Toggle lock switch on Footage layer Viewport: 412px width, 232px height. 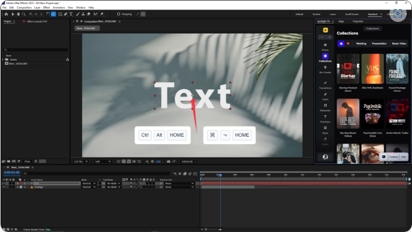(x=13, y=187)
